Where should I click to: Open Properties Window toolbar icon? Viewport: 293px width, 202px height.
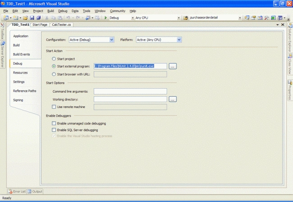(253, 18)
